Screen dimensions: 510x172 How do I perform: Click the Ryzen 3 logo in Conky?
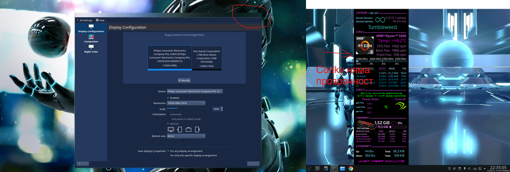(365, 45)
